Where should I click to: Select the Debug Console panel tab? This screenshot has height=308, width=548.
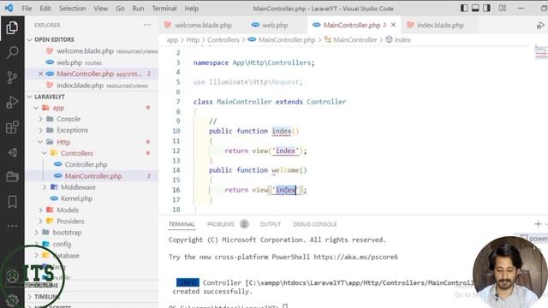314,224
